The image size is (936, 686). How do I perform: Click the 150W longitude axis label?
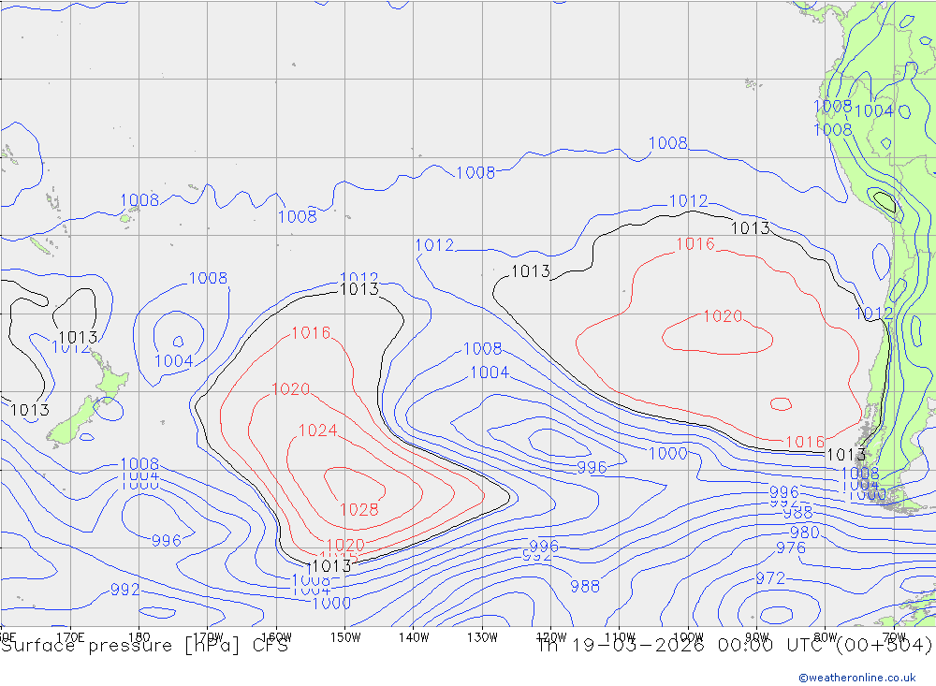coord(345,637)
